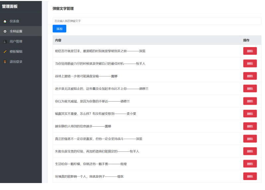
Task: Delete the 输赢其实不重要 麦小雯 row
Action: [250, 114]
